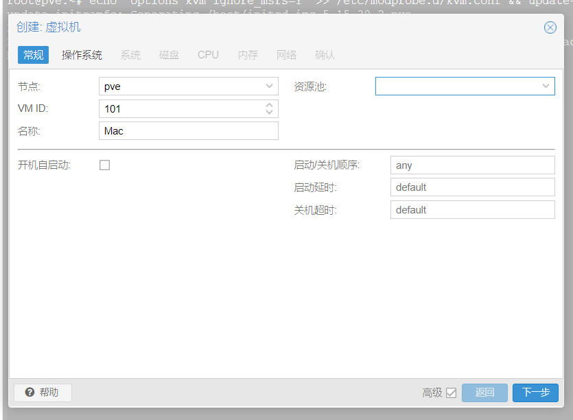573x420 pixels.
Task: Click the 下一步 next button
Action: 535,393
